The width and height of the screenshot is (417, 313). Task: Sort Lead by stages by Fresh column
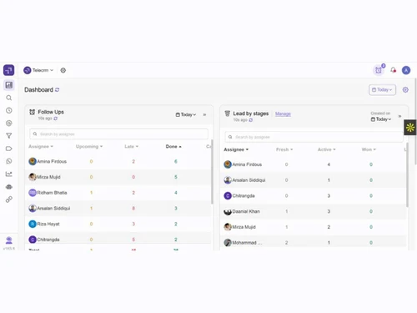point(284,149)
